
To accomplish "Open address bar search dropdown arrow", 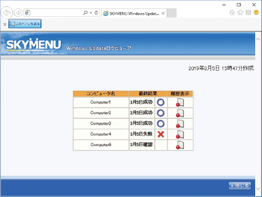I will pos(91,13).
